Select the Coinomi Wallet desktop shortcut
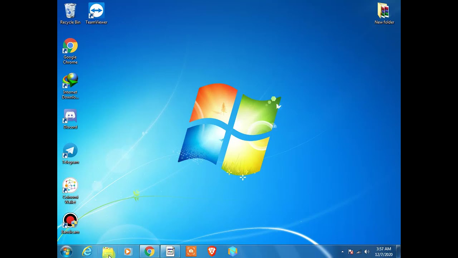This screenshot has height=258, width=458. [x=70, y=191]
